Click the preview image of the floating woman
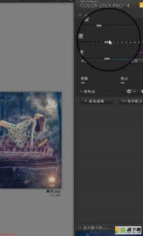This screenshot has height=236, width=143. pyautogui.click(x=31, y=140)
